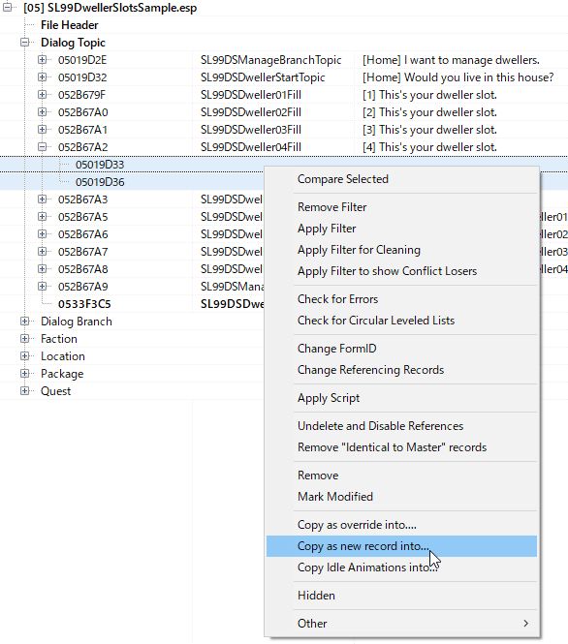Select Change FormID option
Image resolution: width=568 pixels, height=644 pixels.
[x=401, y=349]
